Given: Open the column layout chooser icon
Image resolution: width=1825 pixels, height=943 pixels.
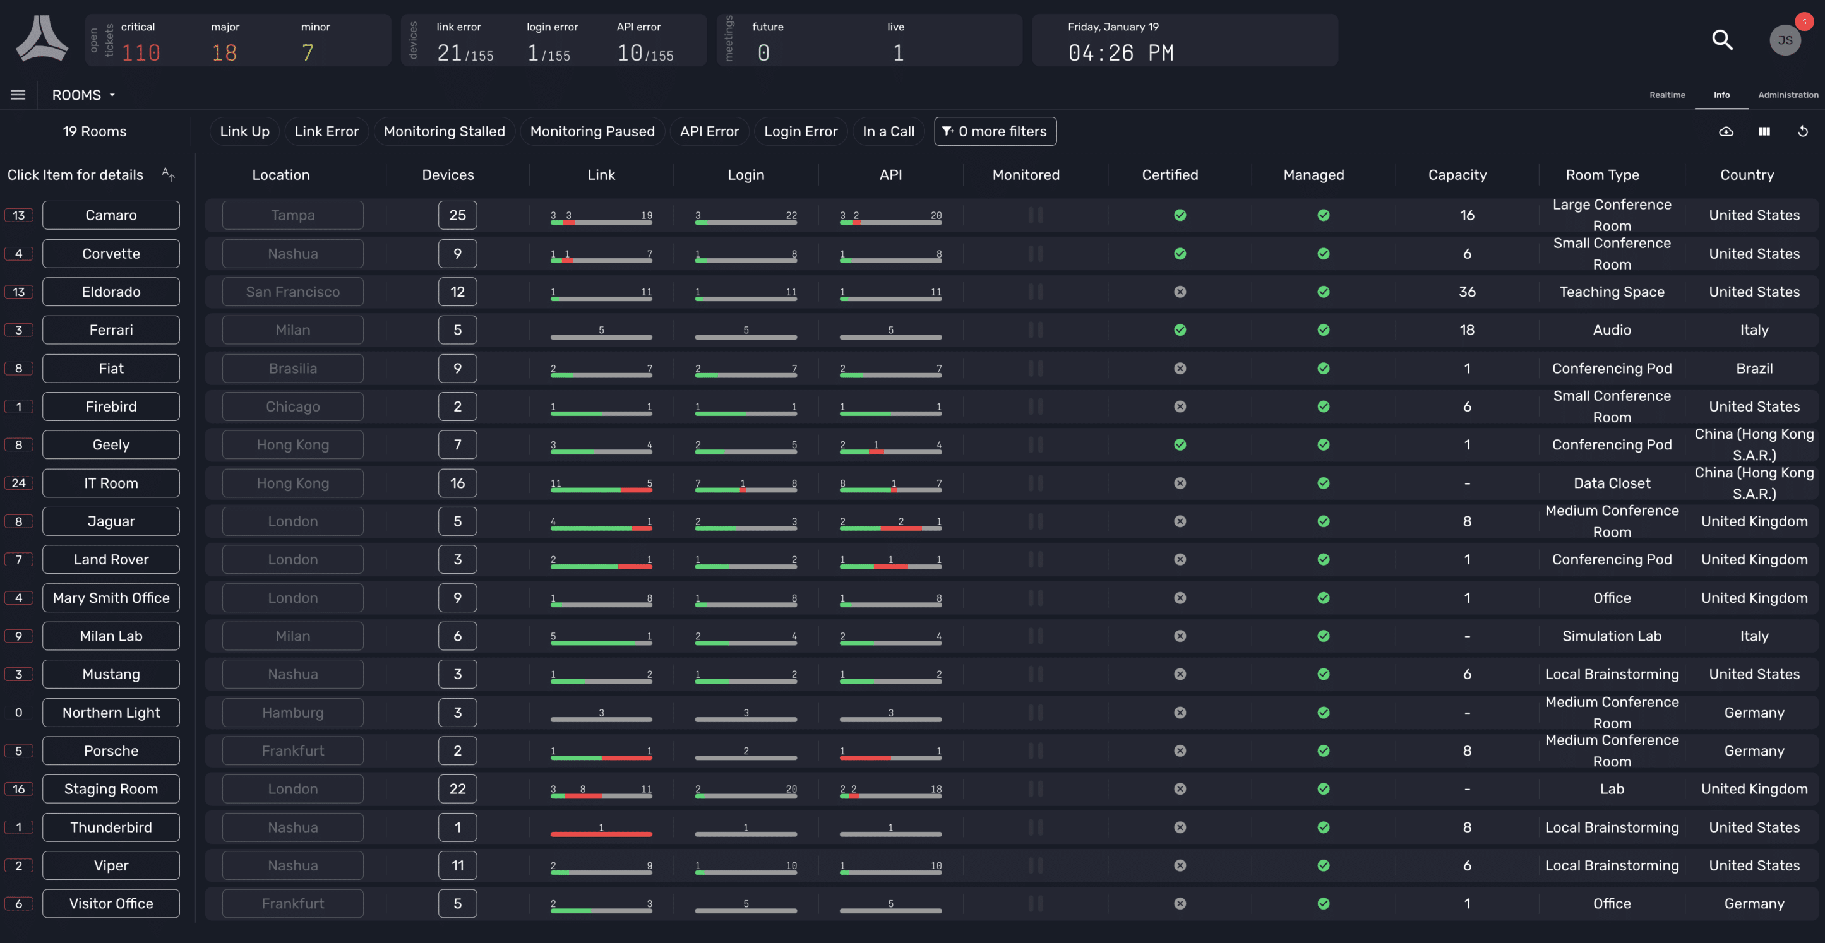Looking at the screenshot, I should pos(1764,131).
